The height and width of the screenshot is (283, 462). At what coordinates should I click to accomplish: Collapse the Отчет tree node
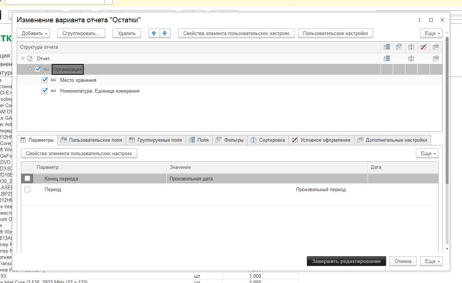(x=23, y=58)
